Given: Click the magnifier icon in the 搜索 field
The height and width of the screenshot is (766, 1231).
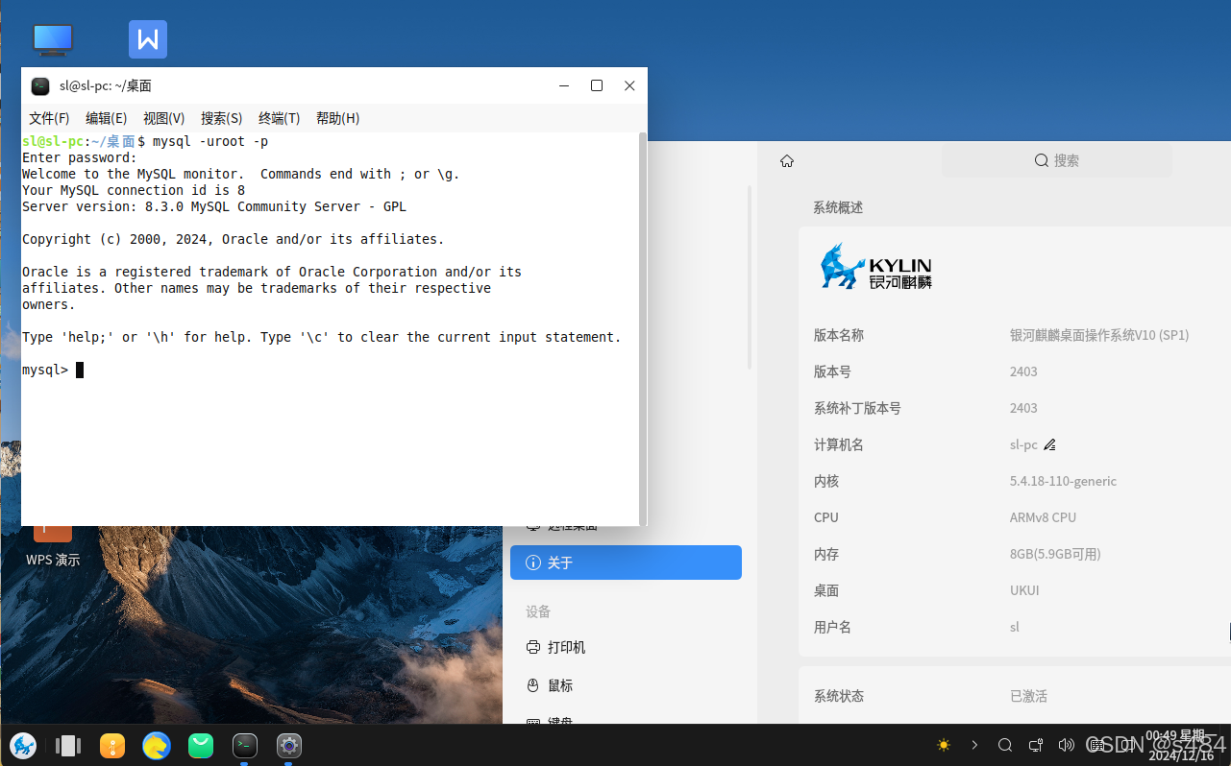Looking at the screenshot, I should click(x=1041, y=160).
